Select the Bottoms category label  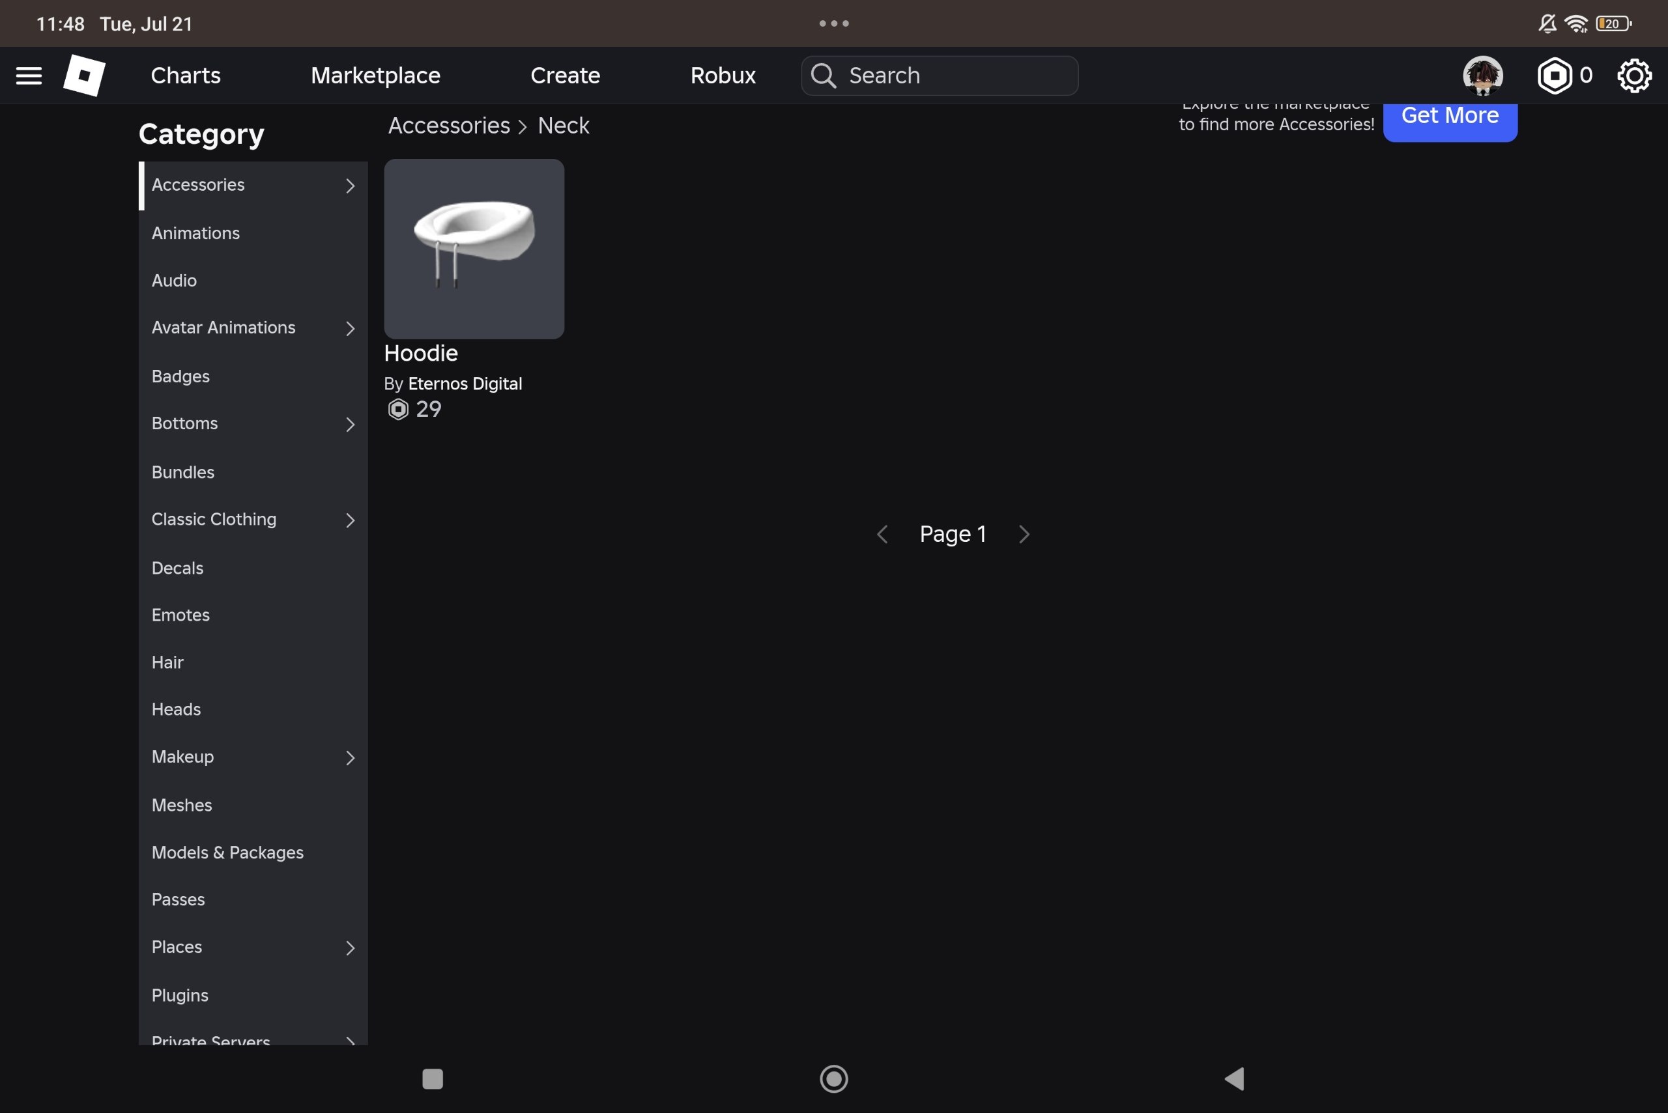[184, 423]
